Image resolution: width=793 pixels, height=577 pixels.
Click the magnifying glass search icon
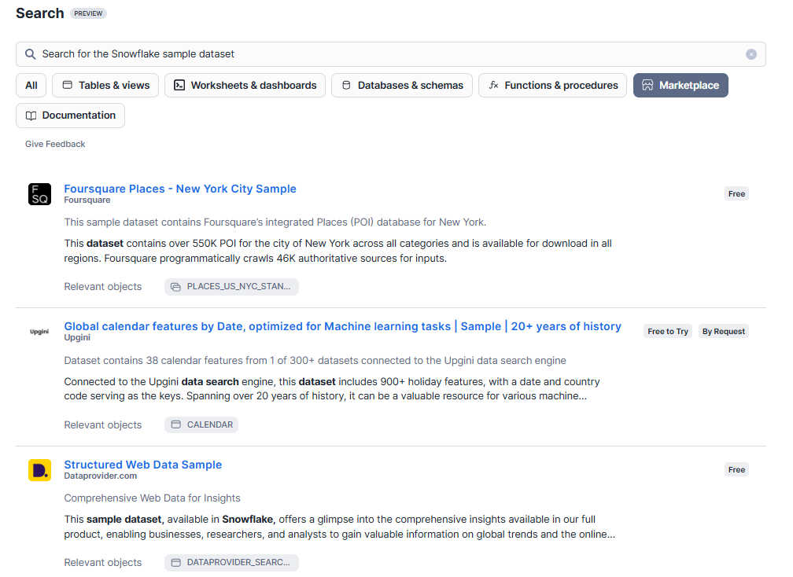point(29,54)
